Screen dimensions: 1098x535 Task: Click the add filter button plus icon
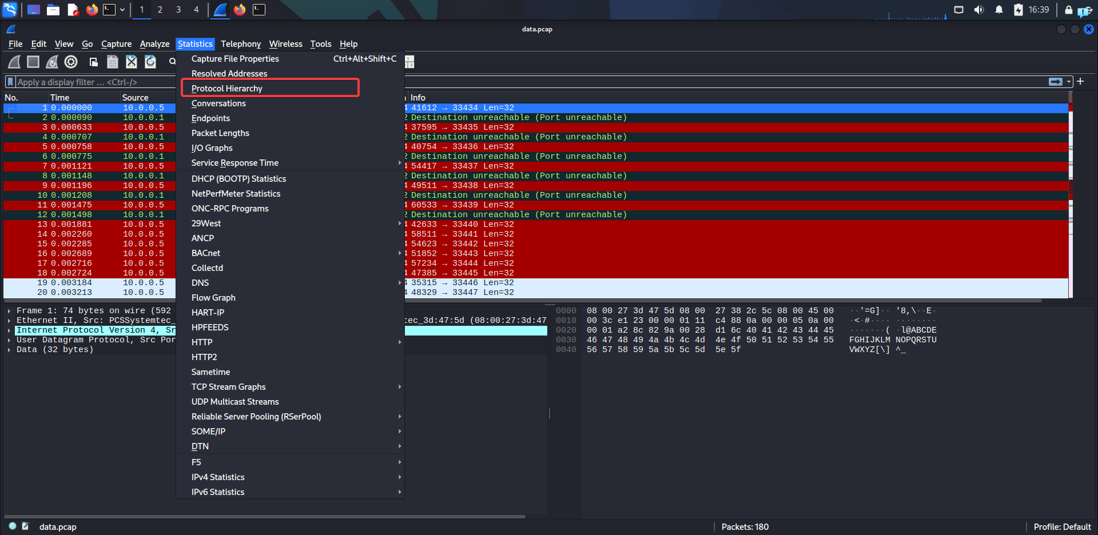(x=1080, y=82)
